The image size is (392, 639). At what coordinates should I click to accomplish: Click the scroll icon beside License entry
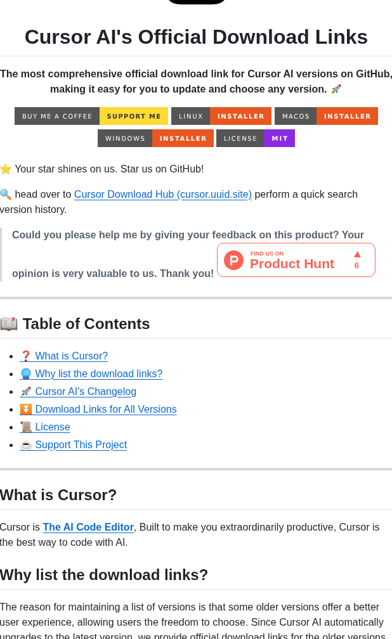(26, 427)
